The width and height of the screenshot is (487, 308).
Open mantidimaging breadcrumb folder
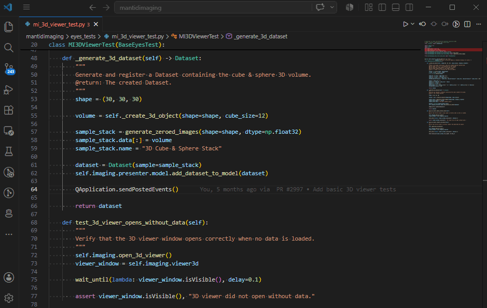(45, 36)
